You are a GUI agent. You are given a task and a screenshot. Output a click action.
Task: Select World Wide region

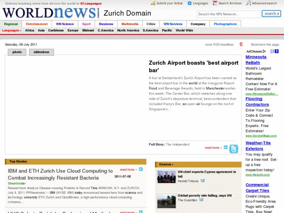(x=184, y=30)
